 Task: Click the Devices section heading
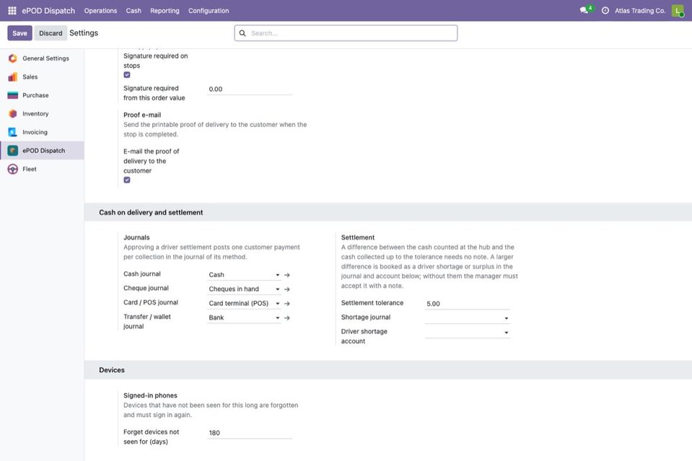click(x=112, y=370)
